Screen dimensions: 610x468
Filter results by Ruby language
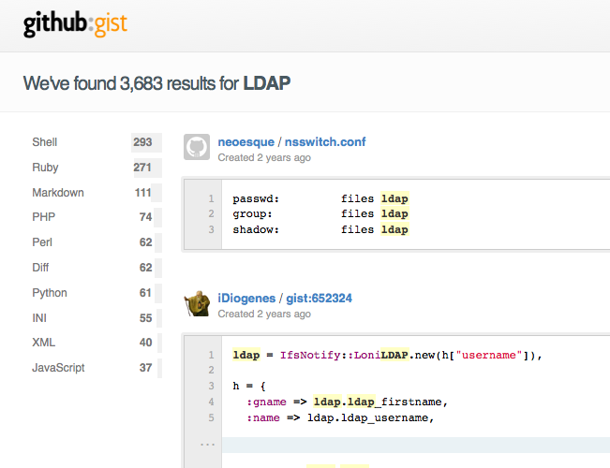(x=45, y=168)
